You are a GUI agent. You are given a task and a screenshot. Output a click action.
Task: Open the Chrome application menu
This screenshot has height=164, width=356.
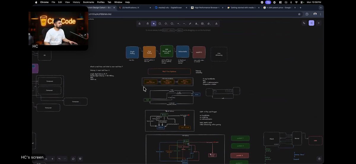(44, 2)
